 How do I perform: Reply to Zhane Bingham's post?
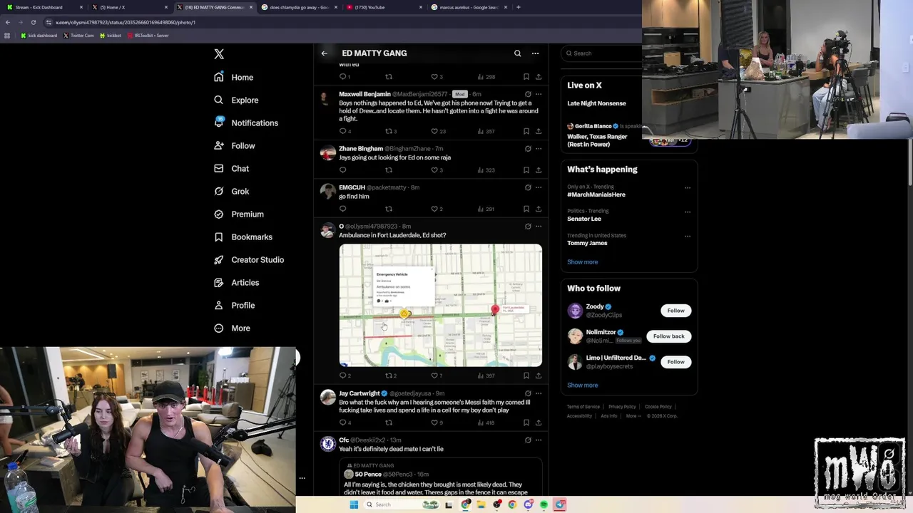(x=342, y=170)
